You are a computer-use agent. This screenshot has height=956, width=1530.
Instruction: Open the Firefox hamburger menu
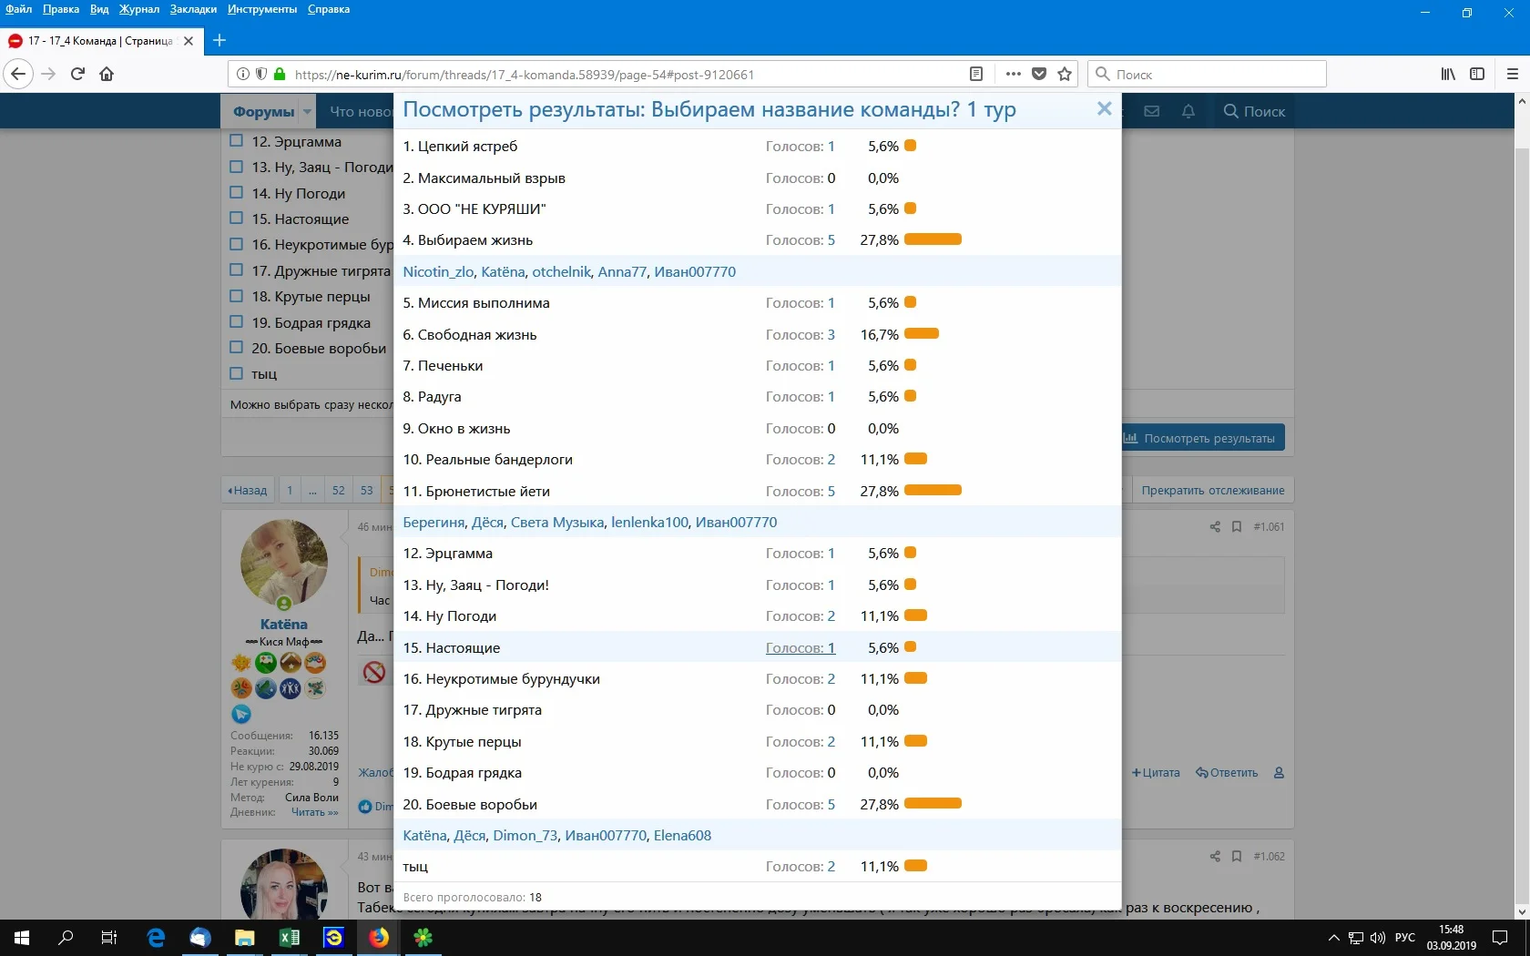point(1512,75)
